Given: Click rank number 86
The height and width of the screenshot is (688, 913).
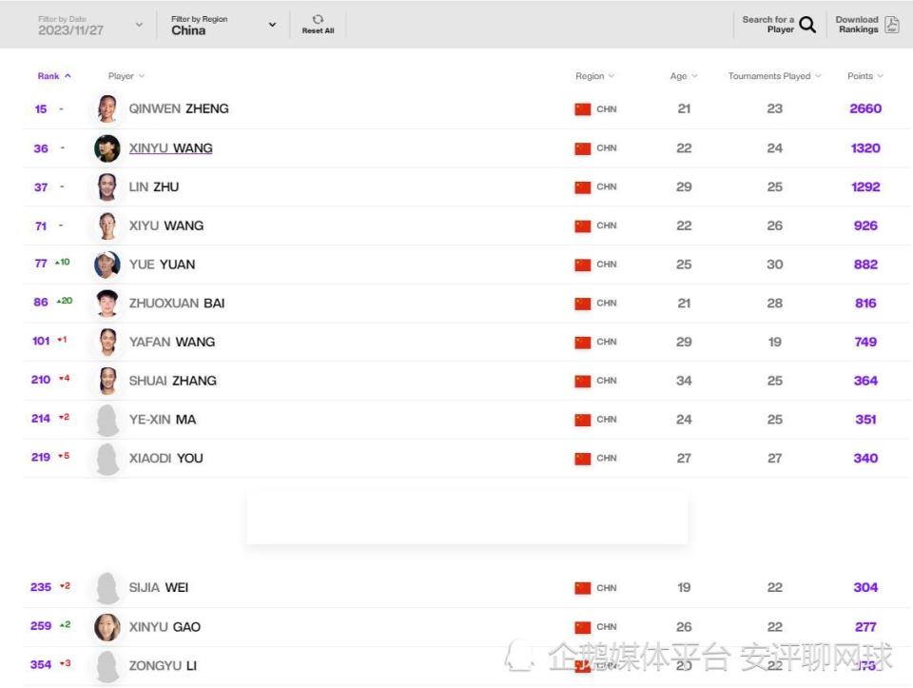Looking at the screenshot, I should pyautogui.click(x=41, y=303).
